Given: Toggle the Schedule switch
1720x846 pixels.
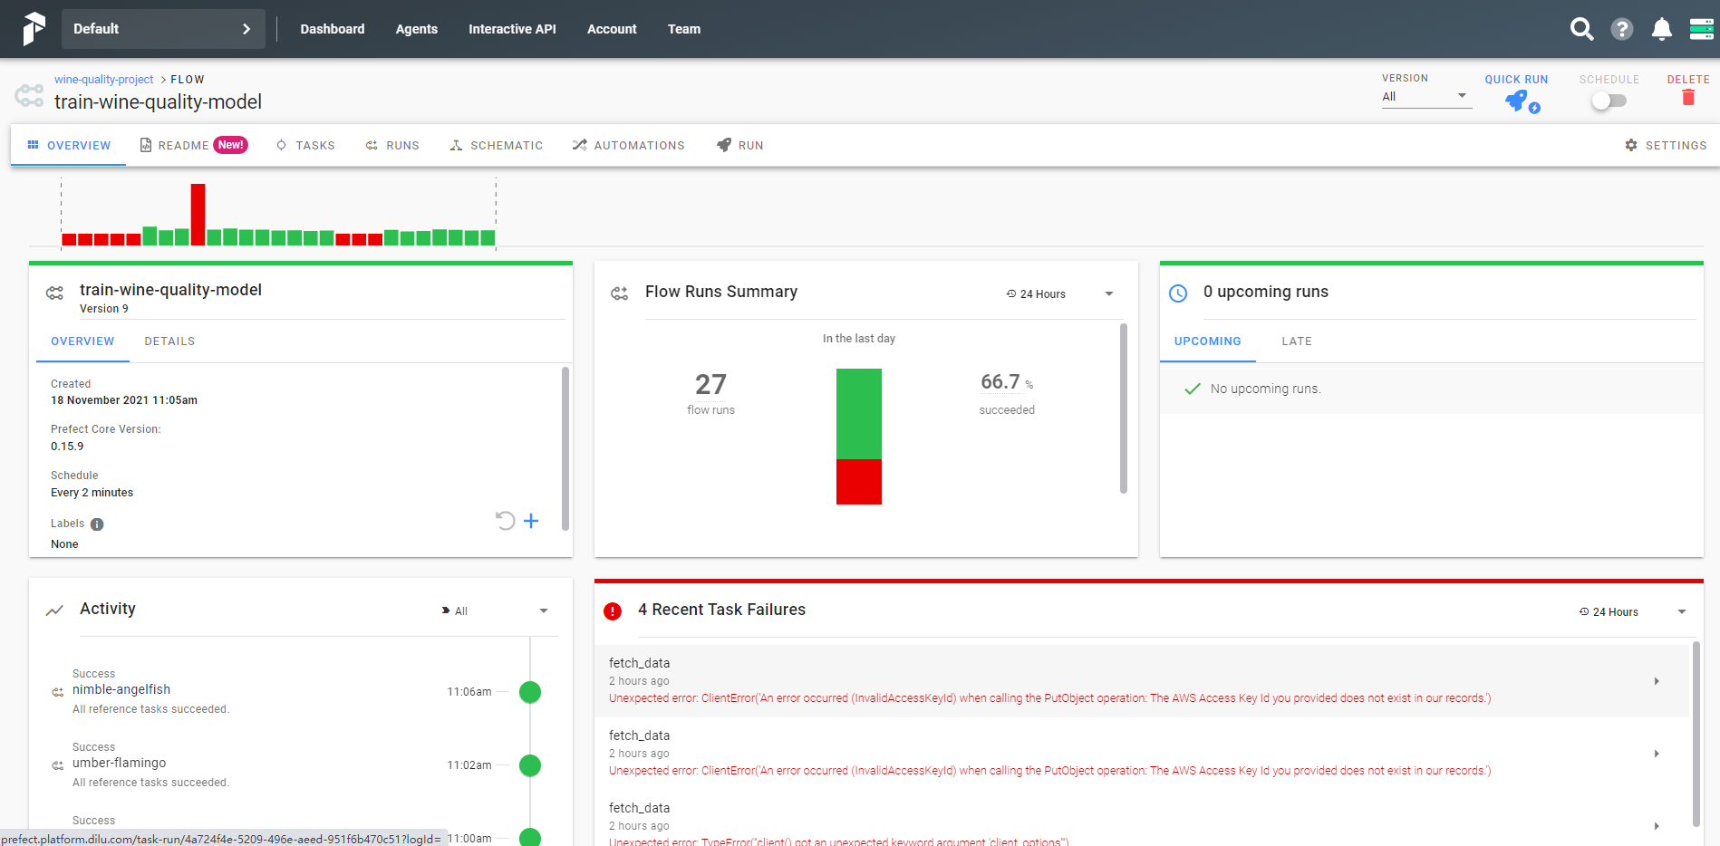Looking at the screenshot, I should point(1609,101).
